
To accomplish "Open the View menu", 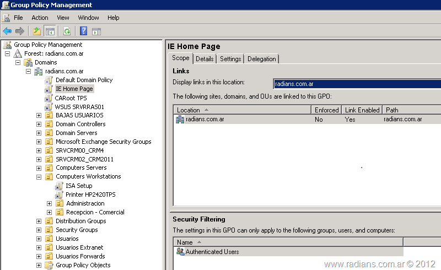I will tap(63, 18).
